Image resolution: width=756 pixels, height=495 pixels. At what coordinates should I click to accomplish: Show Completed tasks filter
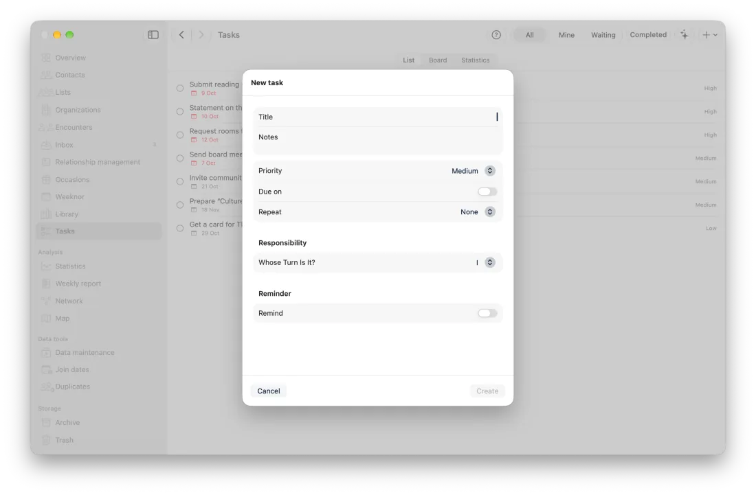[x=648, y=34]
